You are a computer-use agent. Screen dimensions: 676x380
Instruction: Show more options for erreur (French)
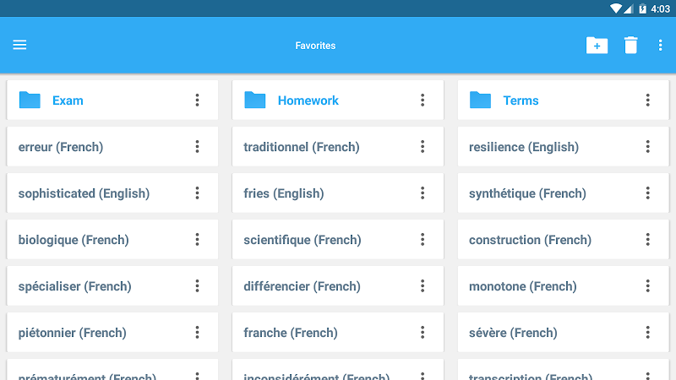(197, 147)
